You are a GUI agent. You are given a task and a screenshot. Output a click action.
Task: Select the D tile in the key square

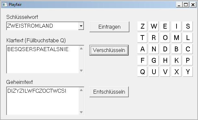click(x=165, y=49)
